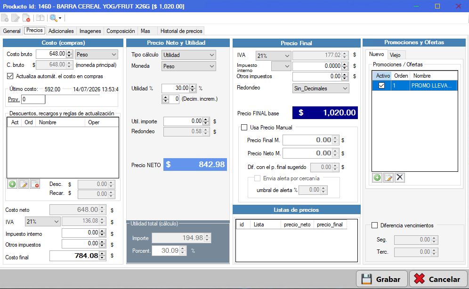Select the PROMO LLEVA... row name cell
Screen dimensions: 469x289
coord(433,86)
